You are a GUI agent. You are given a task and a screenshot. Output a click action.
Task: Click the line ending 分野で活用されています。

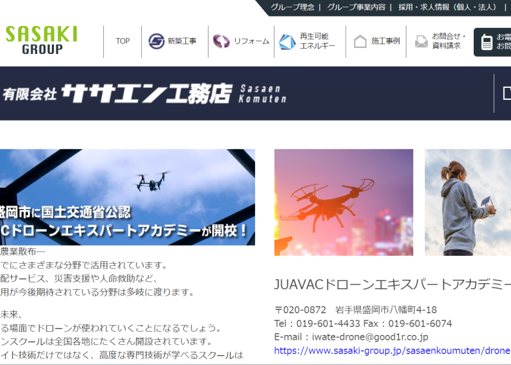coord(84,265)
